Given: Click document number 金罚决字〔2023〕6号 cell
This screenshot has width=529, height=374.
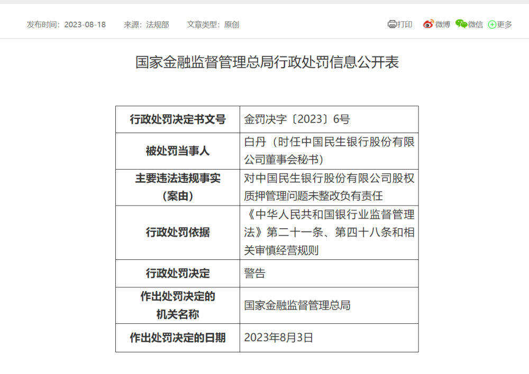Looking at the screenshot, I should pyautogui.click(x=297, y=119).
